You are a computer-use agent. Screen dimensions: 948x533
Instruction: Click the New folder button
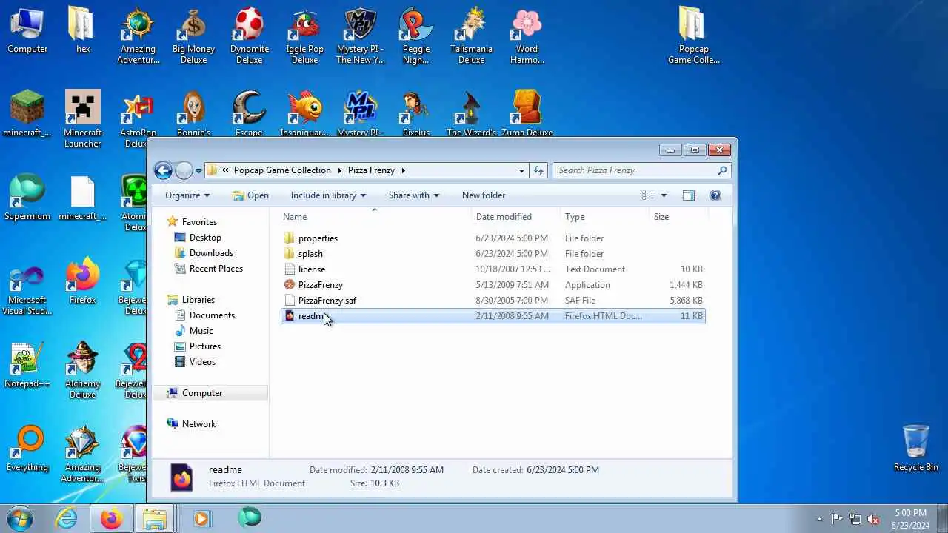click(x=484, y=195)
